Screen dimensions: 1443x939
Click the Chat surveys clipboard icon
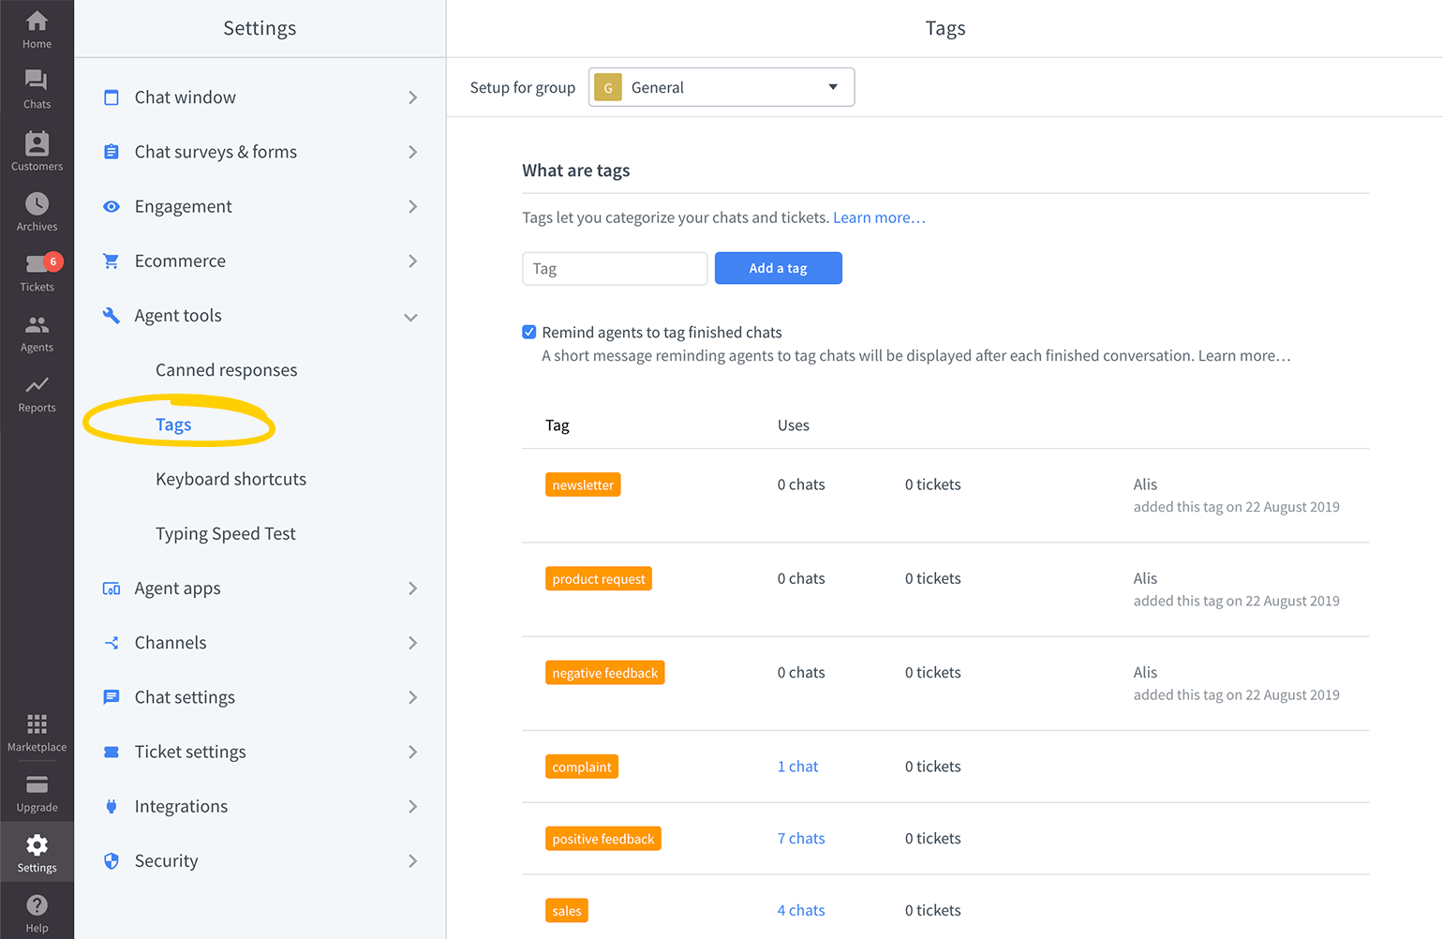[112, 152]
